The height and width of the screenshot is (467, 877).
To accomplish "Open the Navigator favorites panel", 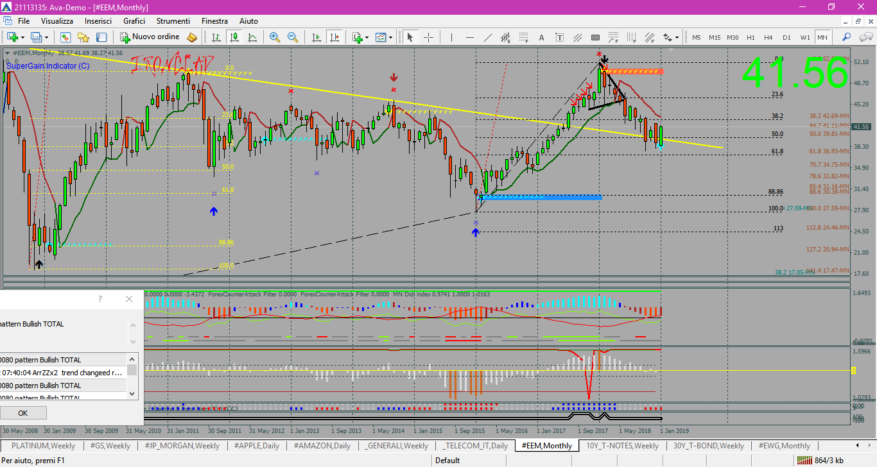I will coord(83,37).
